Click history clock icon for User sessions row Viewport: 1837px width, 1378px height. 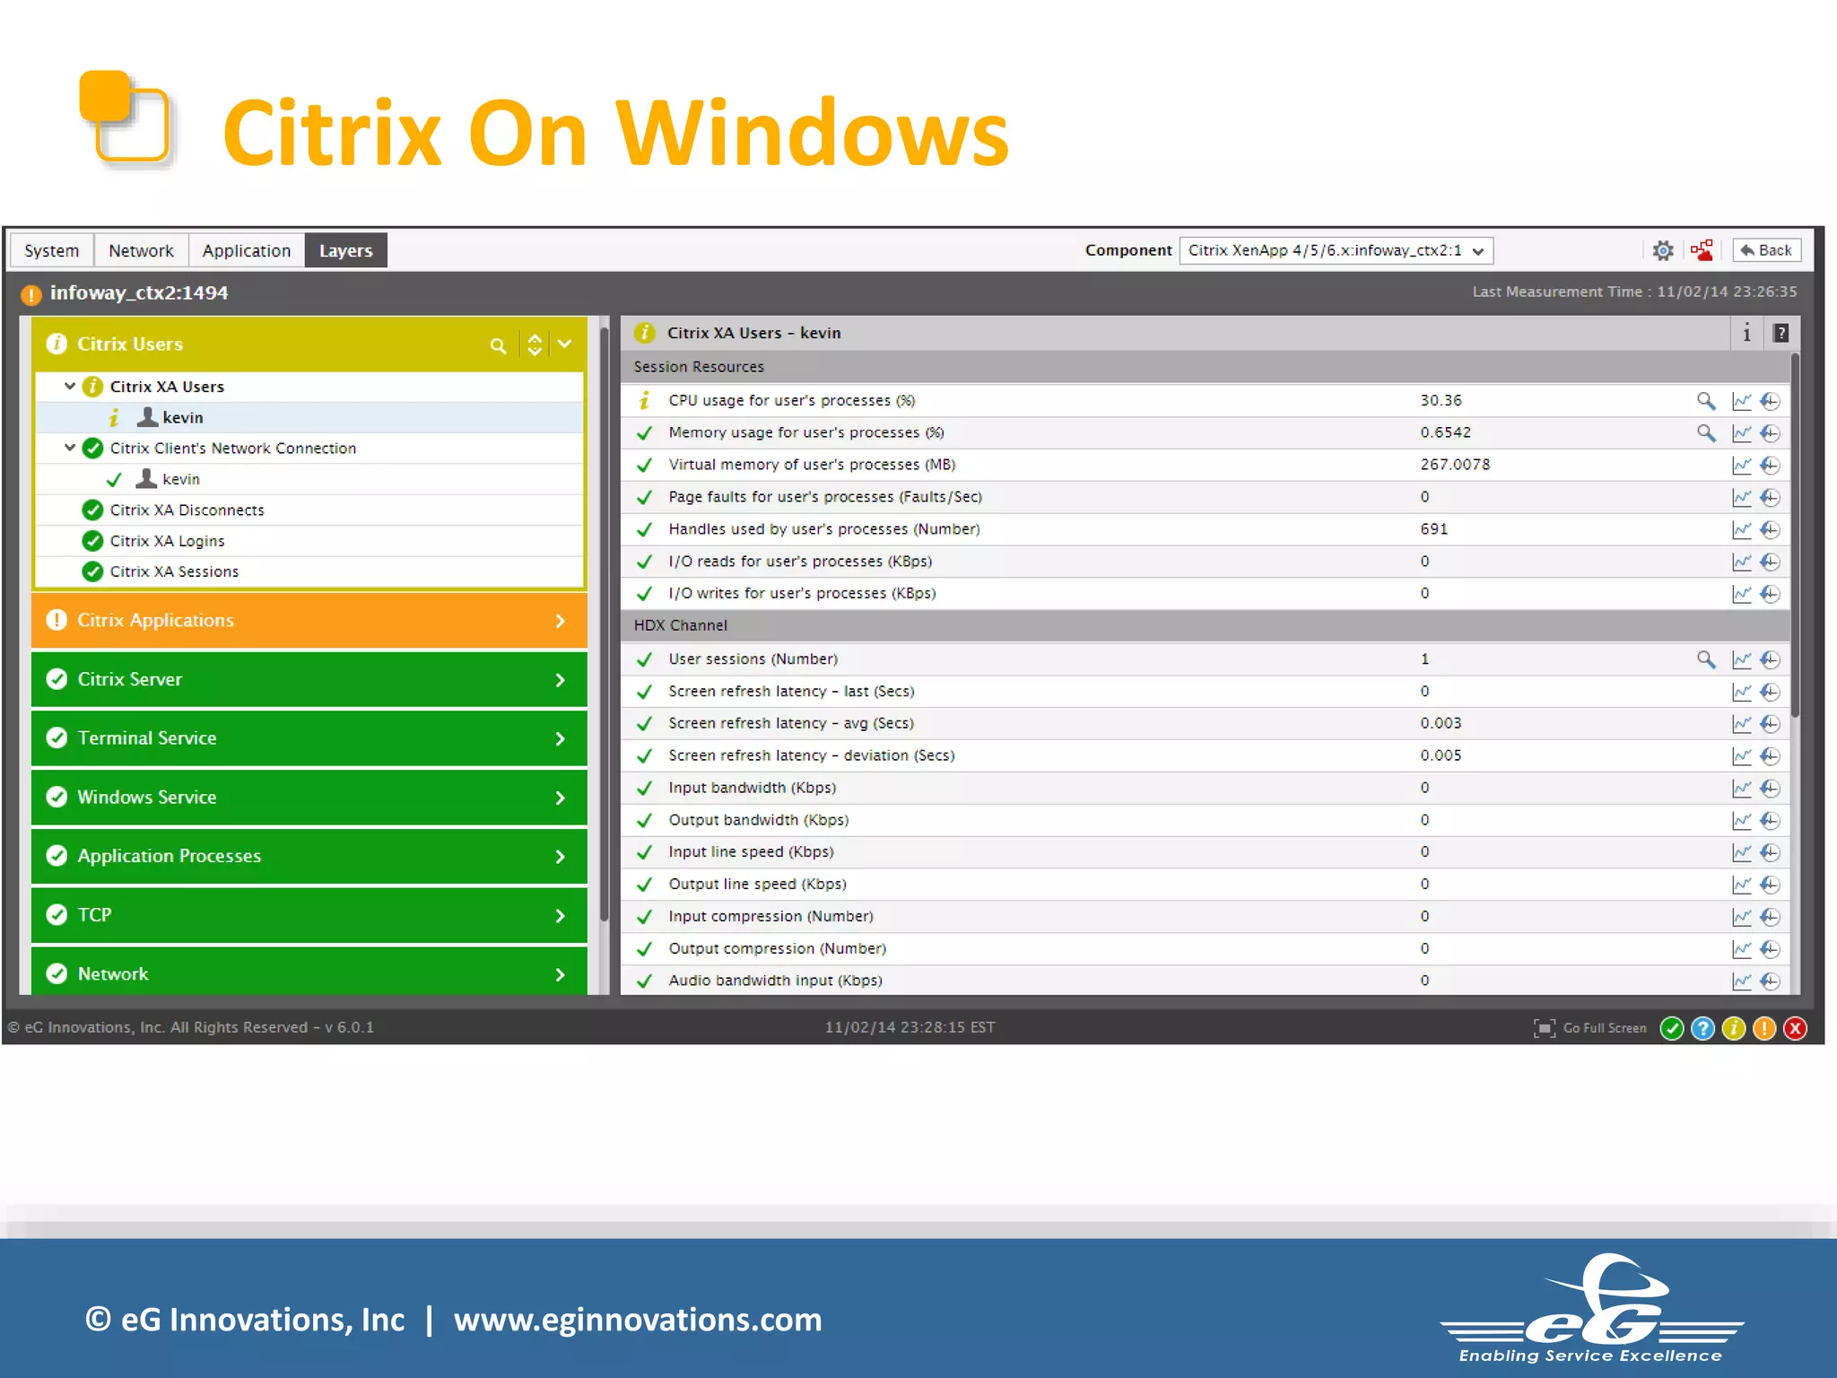(x=1770, y=659)
